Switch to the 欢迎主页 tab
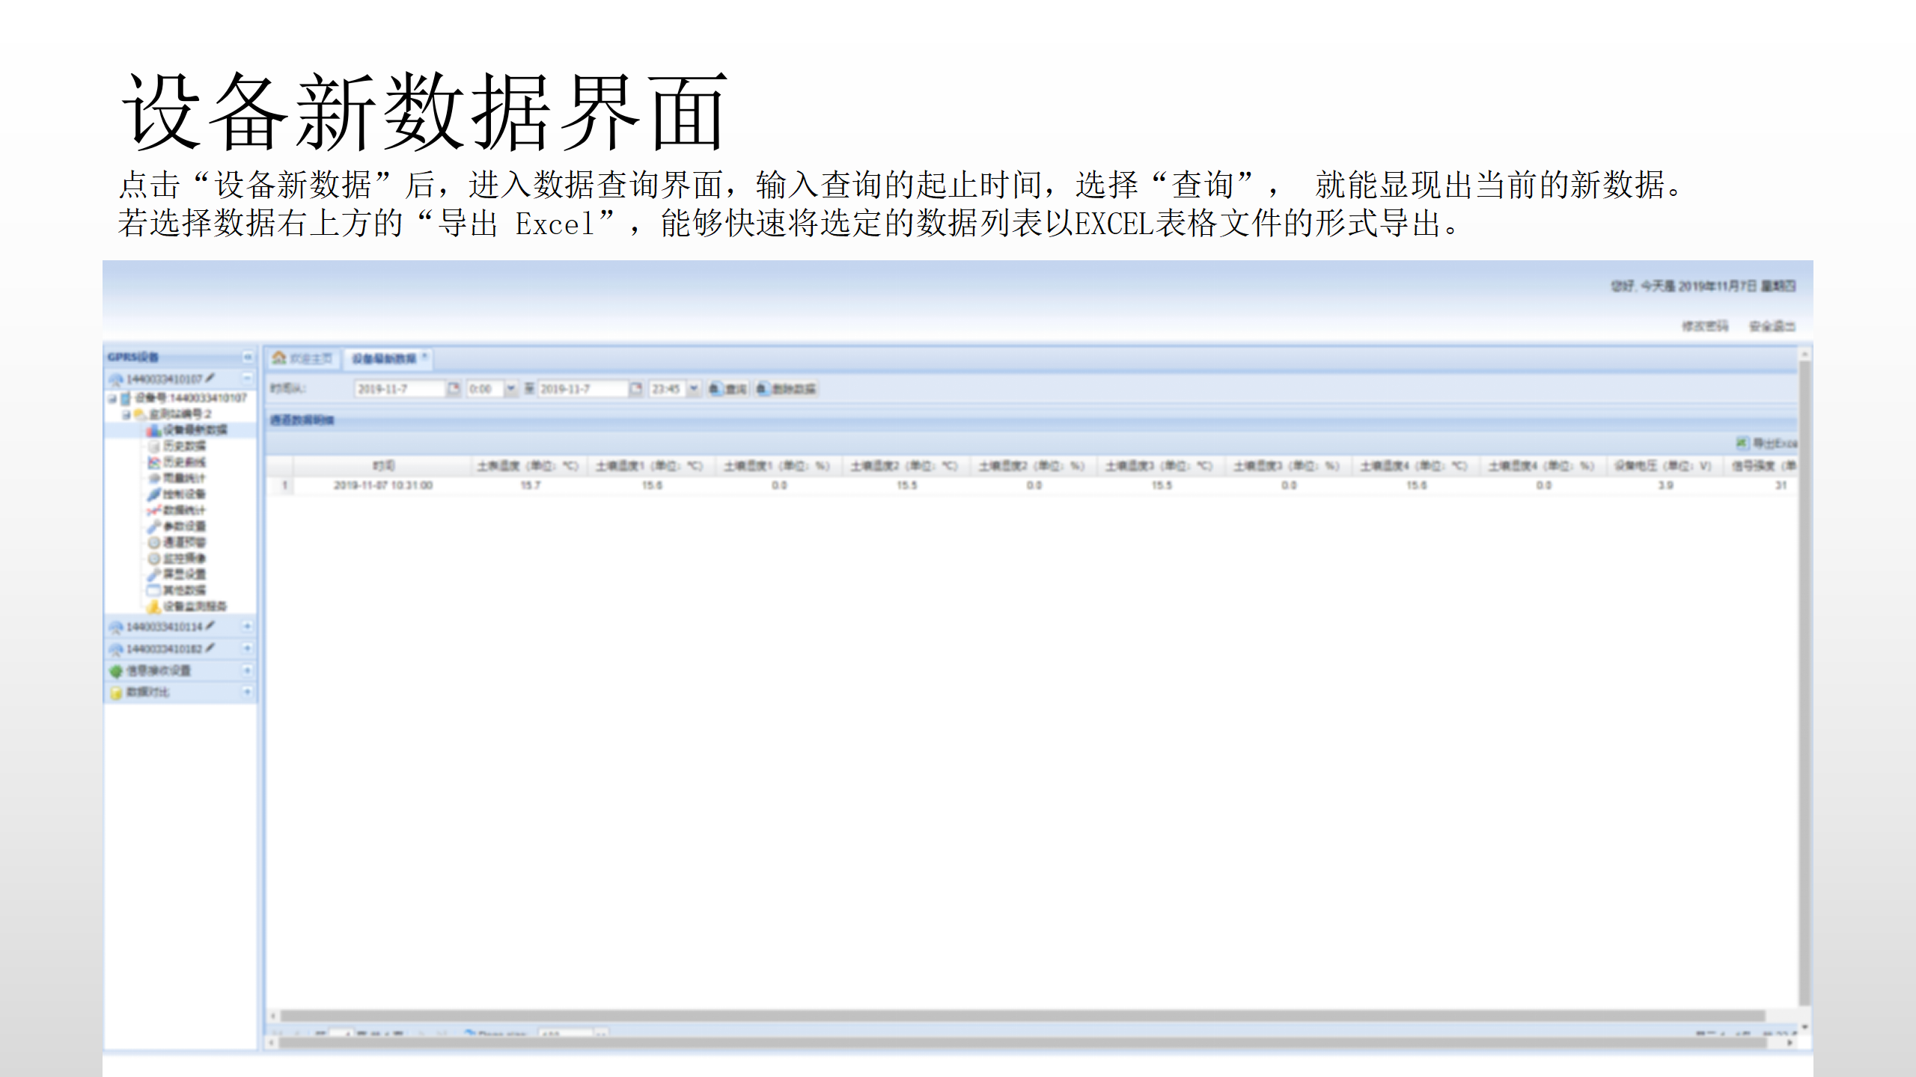Screen dimensions: 1916x1077 click(303, 358)
